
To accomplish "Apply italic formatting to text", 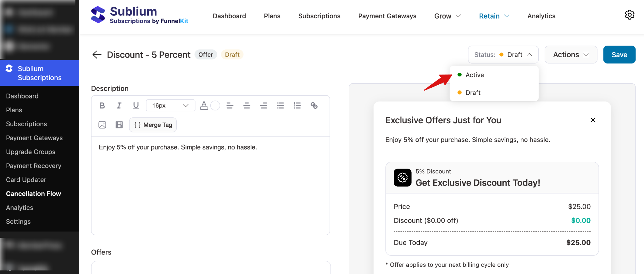I will coord(119,106).
